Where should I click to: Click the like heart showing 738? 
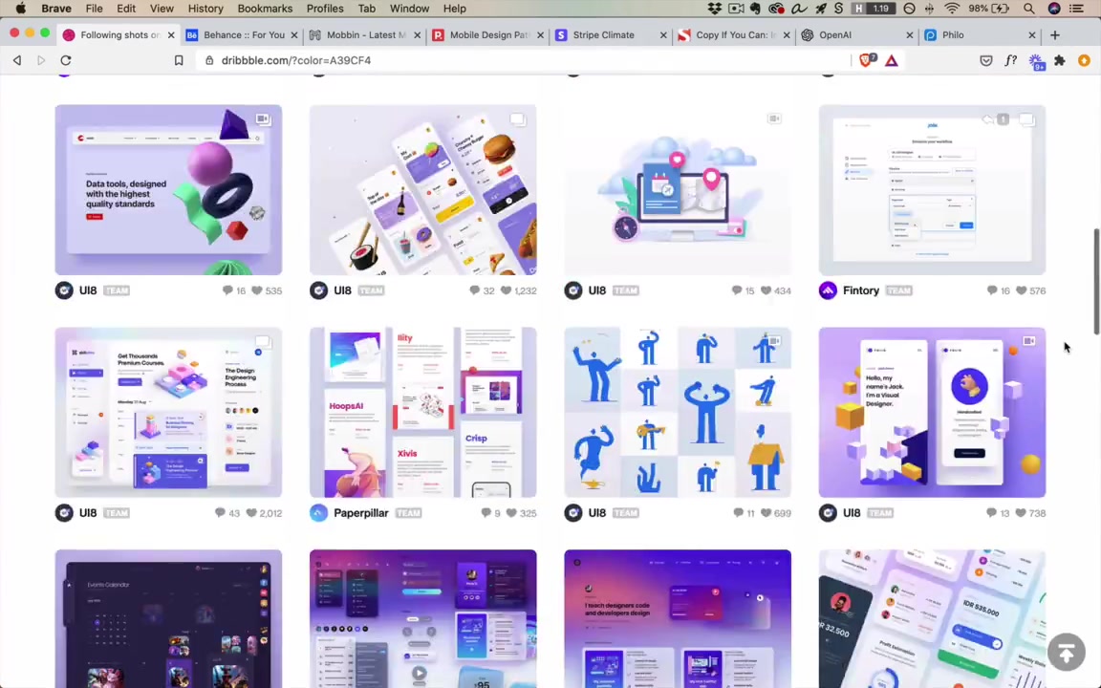tap(1021, 513)
